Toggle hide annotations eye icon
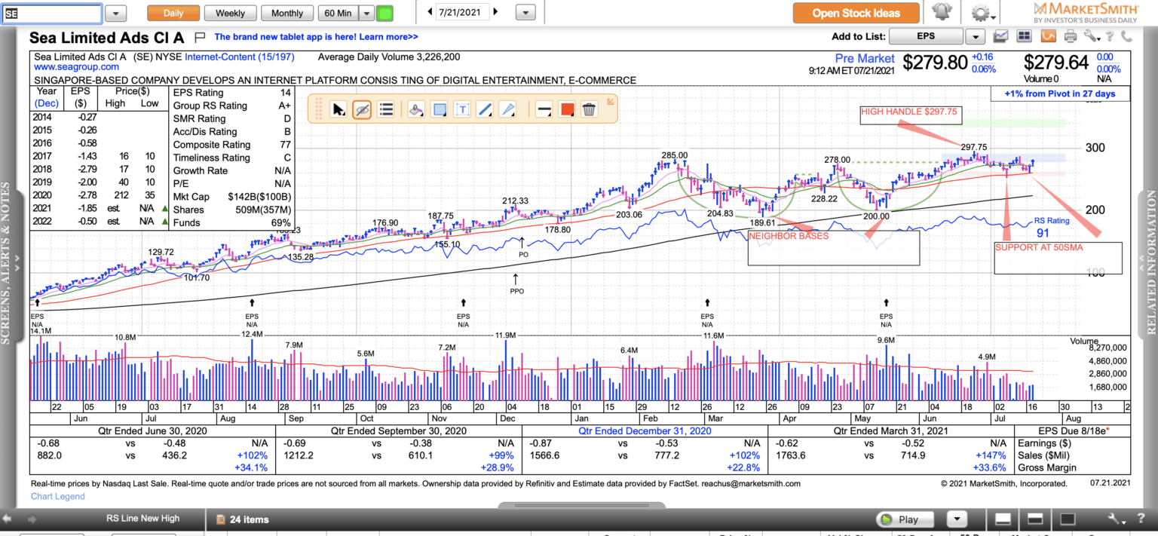Viewport: 1158px width, 536px height. point(362,109)
